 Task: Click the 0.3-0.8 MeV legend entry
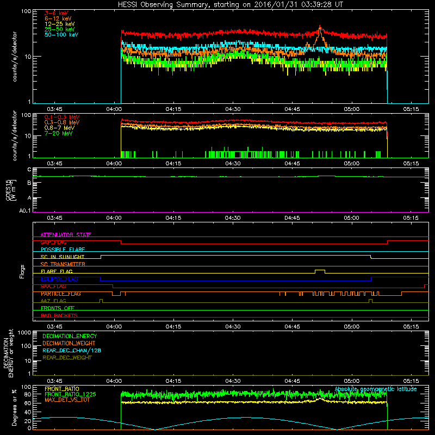(62, 122)
